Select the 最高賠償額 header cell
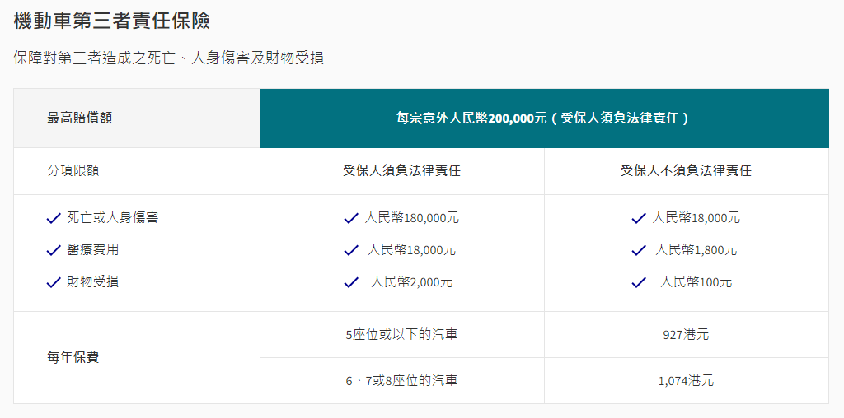 click(80, 118)
